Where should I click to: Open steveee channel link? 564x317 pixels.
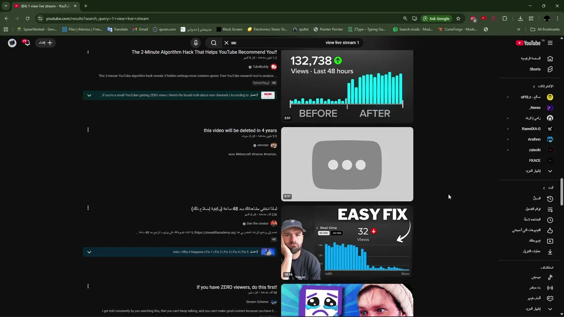coord(263,145)
